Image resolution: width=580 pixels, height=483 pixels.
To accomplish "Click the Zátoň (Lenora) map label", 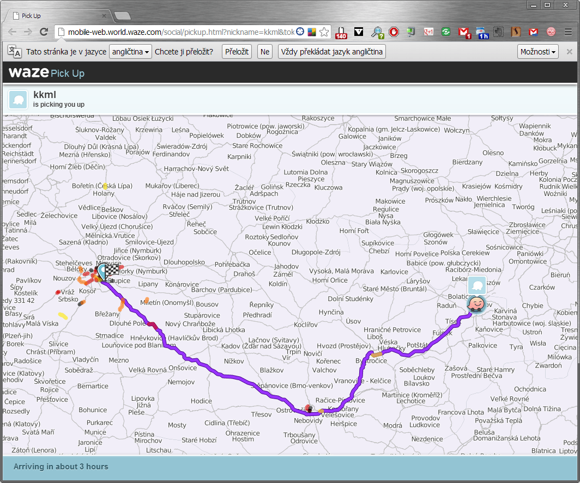I will pos(34,450).
